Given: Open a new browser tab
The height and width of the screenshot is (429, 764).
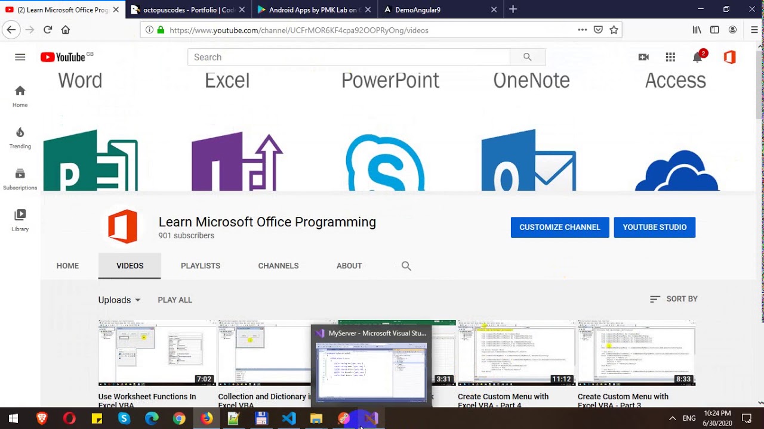Looking at the screenshot, I should pyautogui.click(x=513, y=10).
